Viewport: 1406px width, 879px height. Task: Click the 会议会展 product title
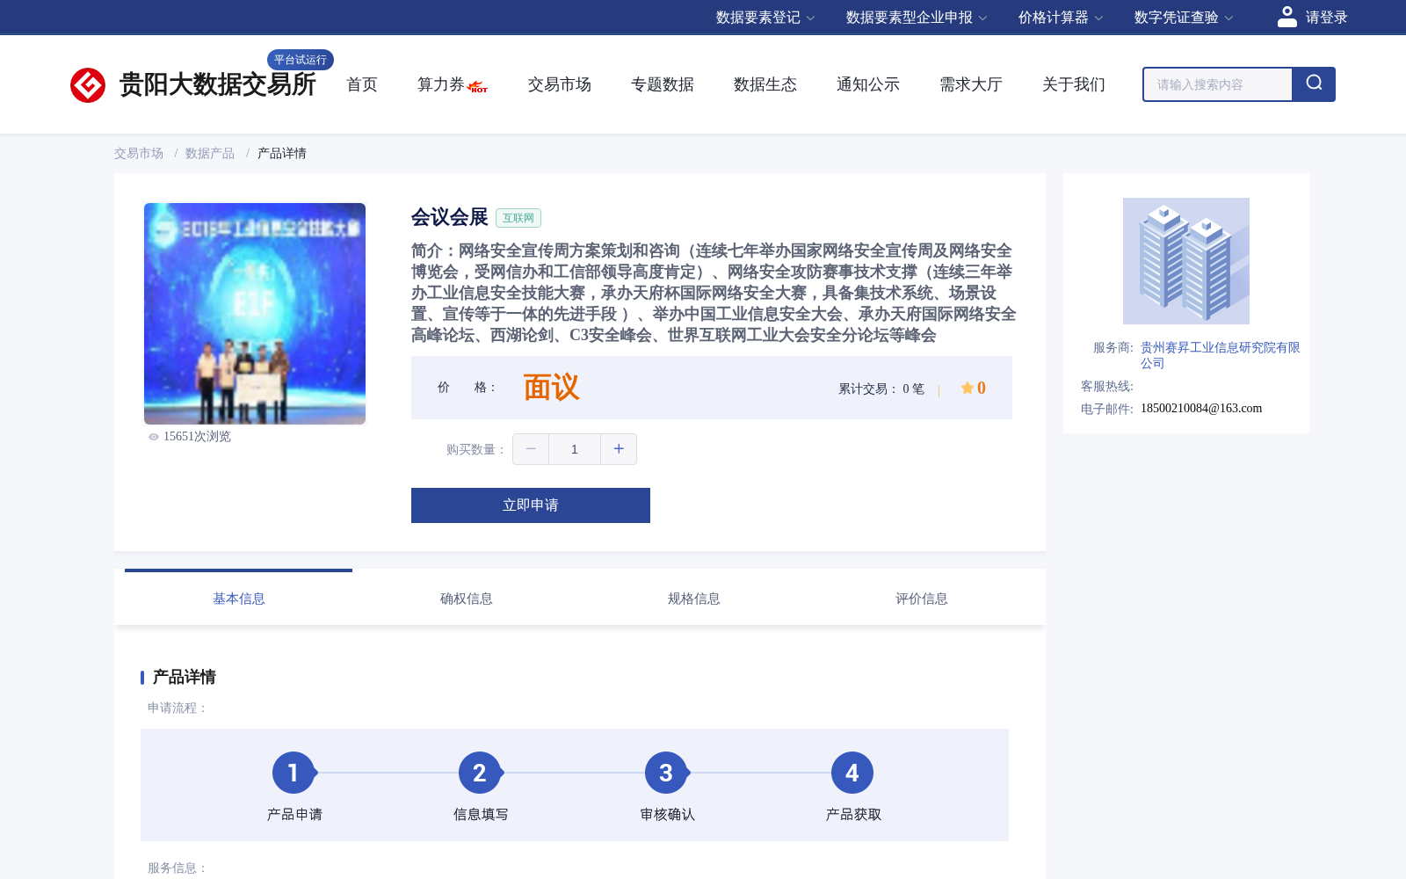(x=450, y=217)
